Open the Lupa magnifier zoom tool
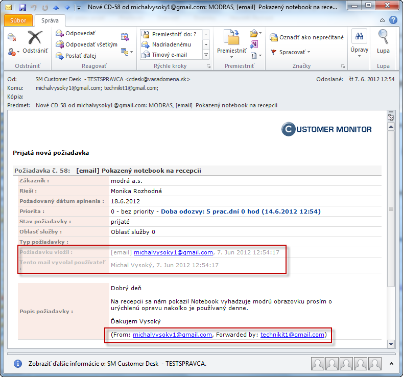The height and width of the screenshot is (377, 403). (383, 41)
